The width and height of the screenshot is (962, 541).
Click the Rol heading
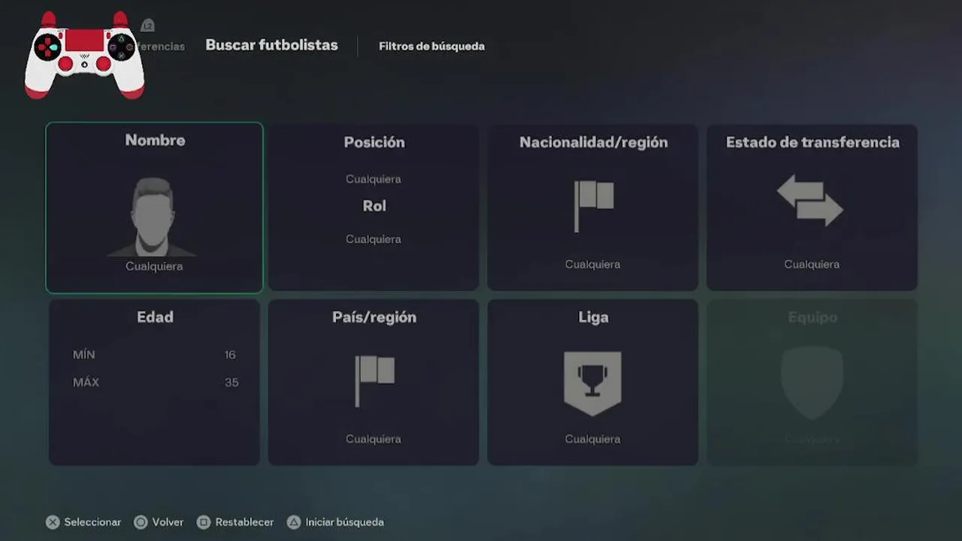tap(374, 206)
